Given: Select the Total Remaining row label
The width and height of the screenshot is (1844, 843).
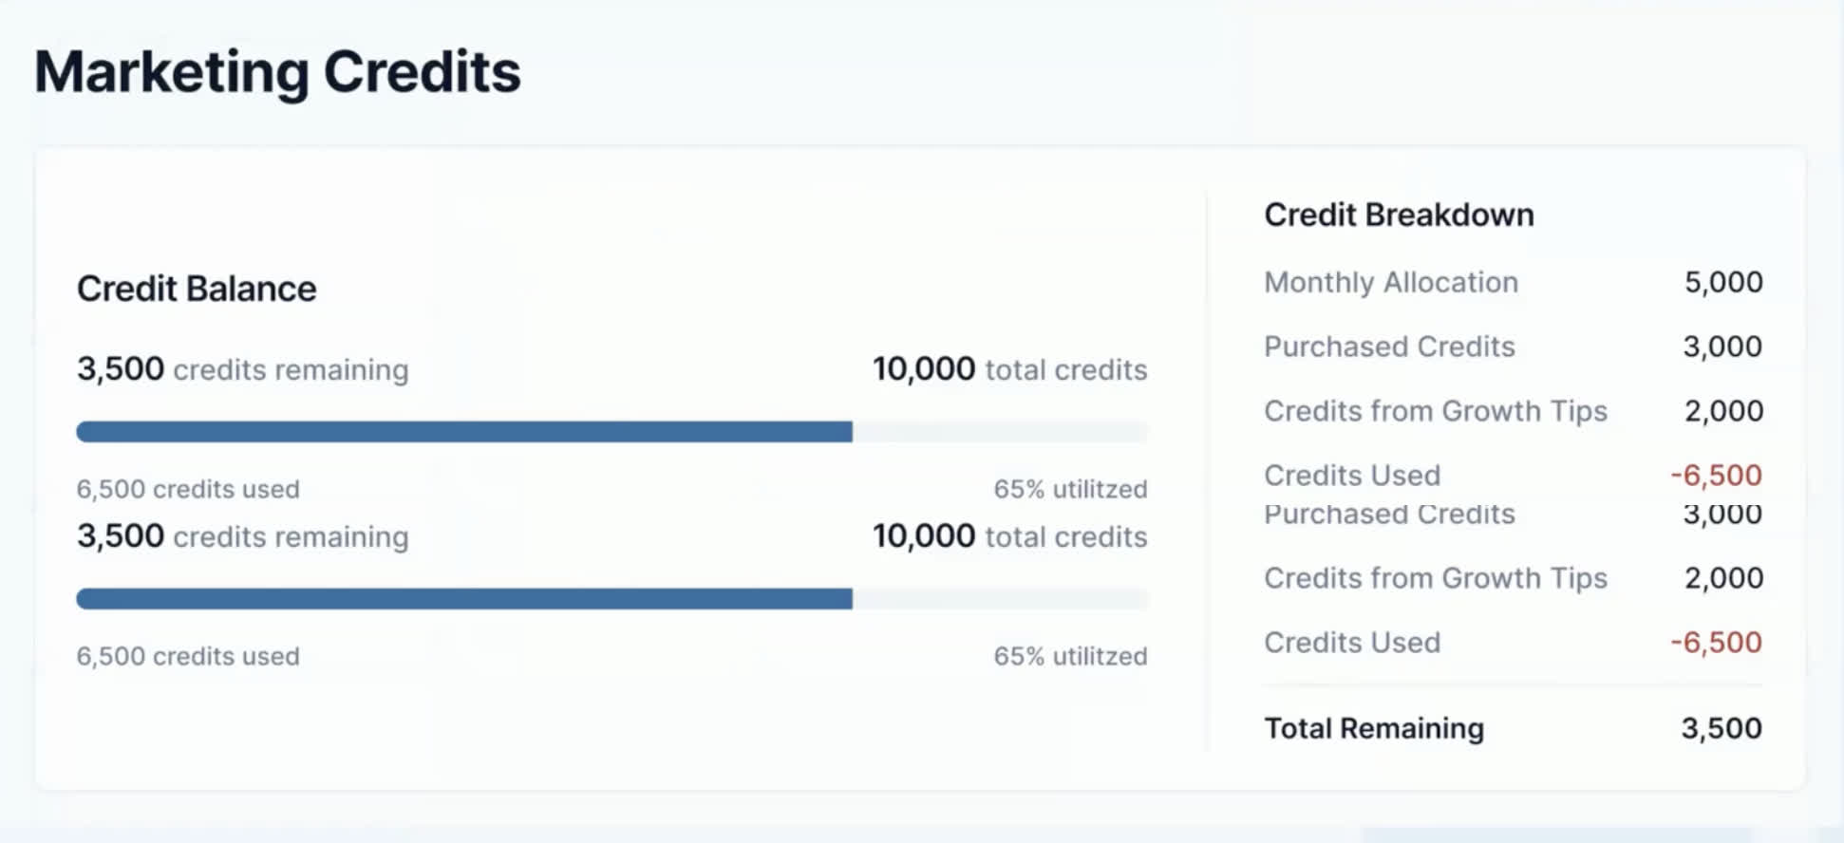Looking at the screenshot, I should coord(1373,728).
